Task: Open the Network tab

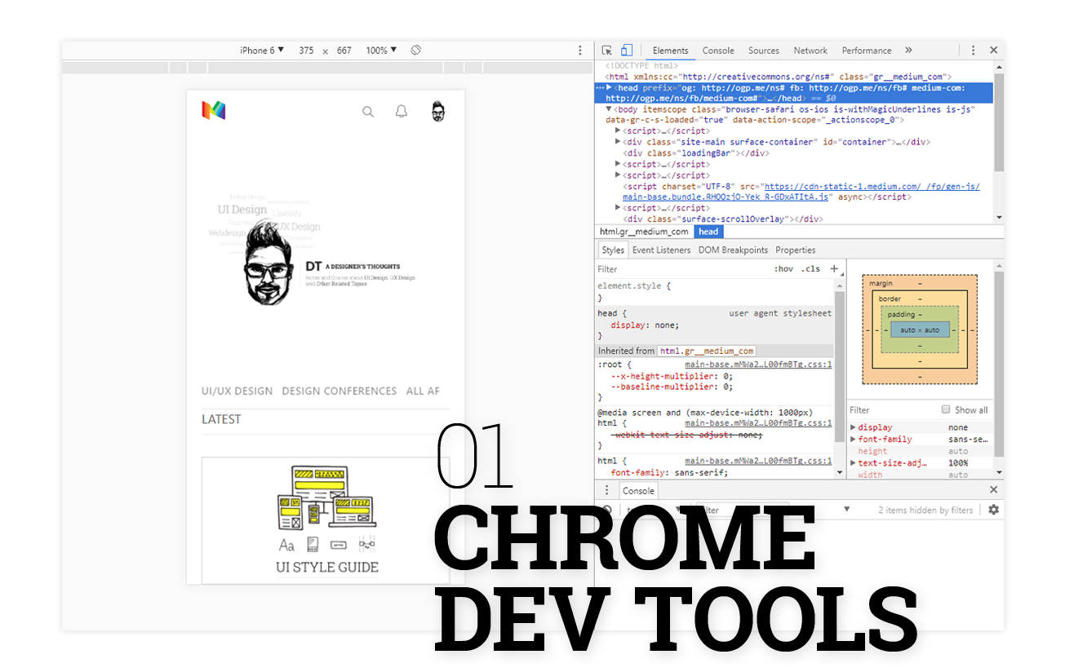Action: (810, 51)
